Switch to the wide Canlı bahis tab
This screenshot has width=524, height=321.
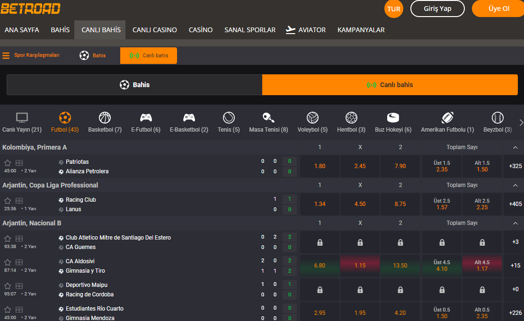pos(390,85)
